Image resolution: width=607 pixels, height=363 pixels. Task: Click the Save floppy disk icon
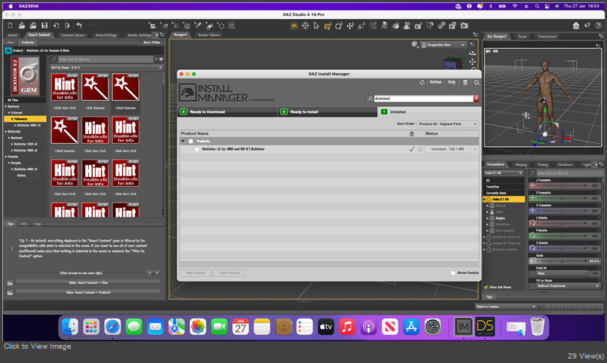[44, 26]
